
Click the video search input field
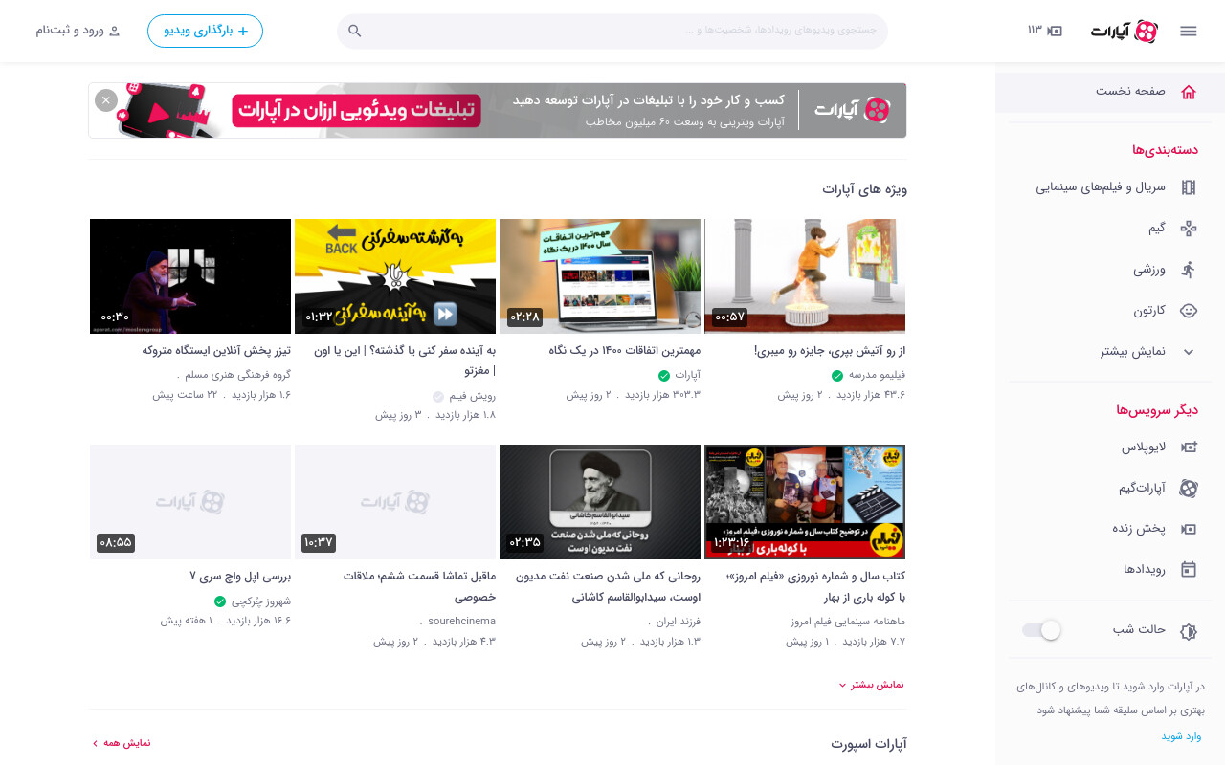click(x=612, y=31)
